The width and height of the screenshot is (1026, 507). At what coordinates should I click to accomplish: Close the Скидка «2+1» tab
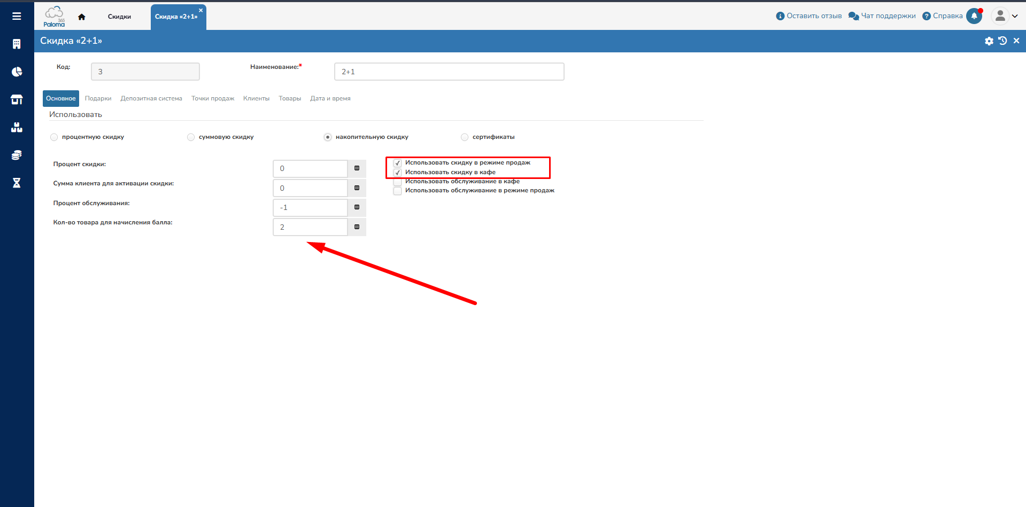click(201, 10)
